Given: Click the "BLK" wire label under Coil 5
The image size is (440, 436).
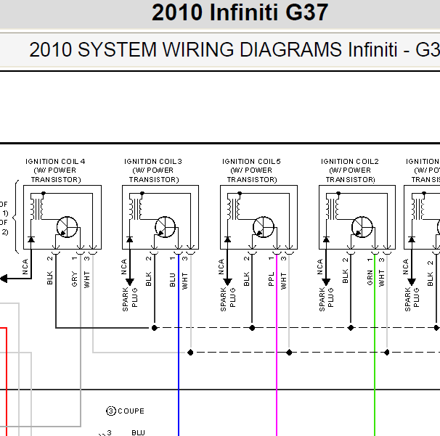Looking at the screenshot, I should coord(246,279).
